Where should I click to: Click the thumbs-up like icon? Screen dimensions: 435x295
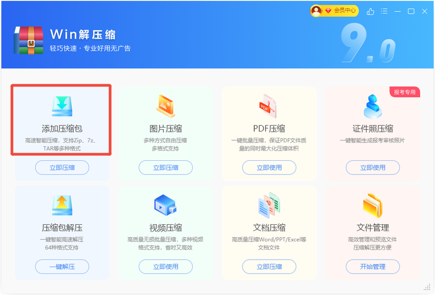[371, 11]
